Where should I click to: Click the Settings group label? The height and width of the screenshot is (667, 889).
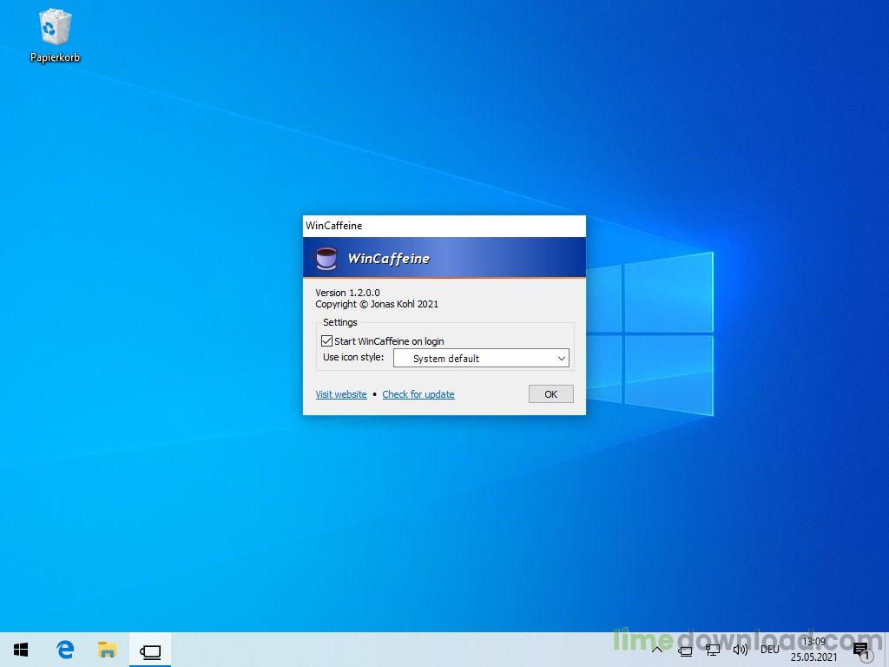[x=340, y=322]
